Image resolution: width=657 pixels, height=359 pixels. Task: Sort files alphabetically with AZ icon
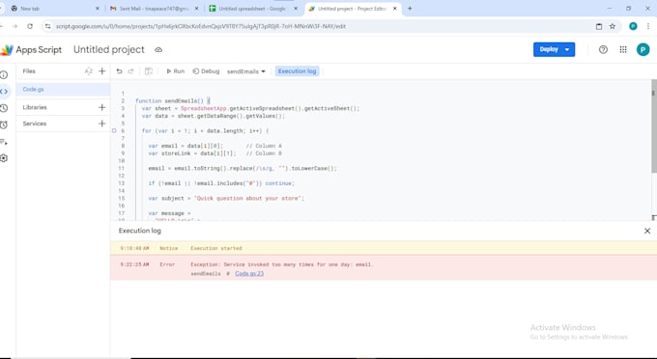pos(89,71)
